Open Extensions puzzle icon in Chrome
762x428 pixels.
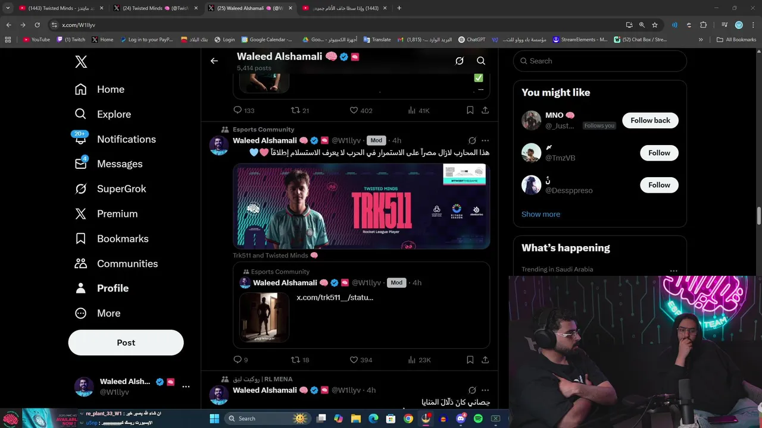click(x=703, y=25)
